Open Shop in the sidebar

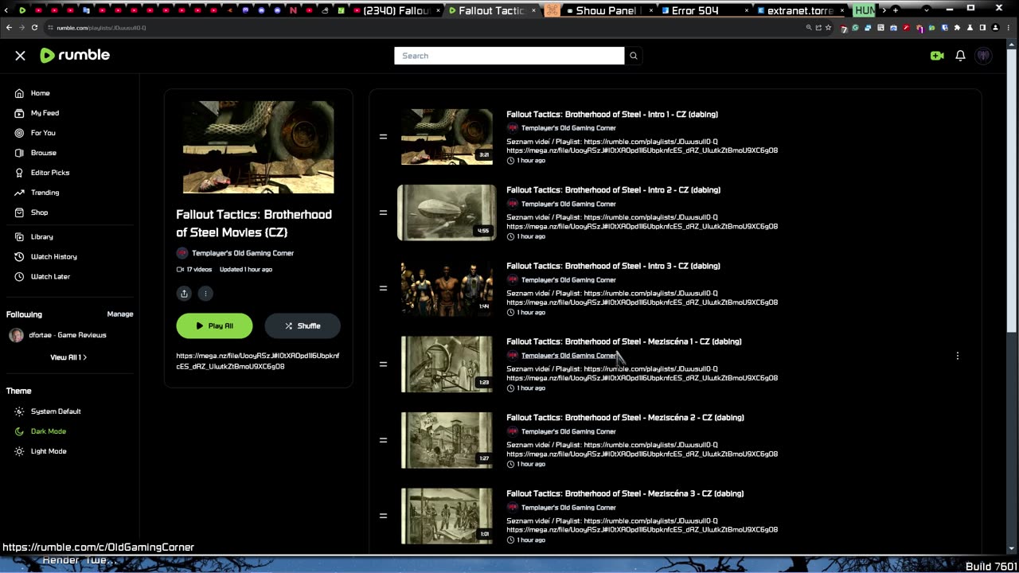[40, 212]
